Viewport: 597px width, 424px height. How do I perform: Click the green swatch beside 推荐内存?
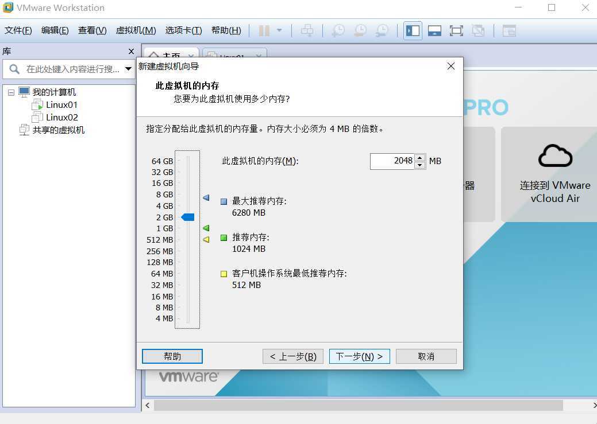click(x=224, y=238)
